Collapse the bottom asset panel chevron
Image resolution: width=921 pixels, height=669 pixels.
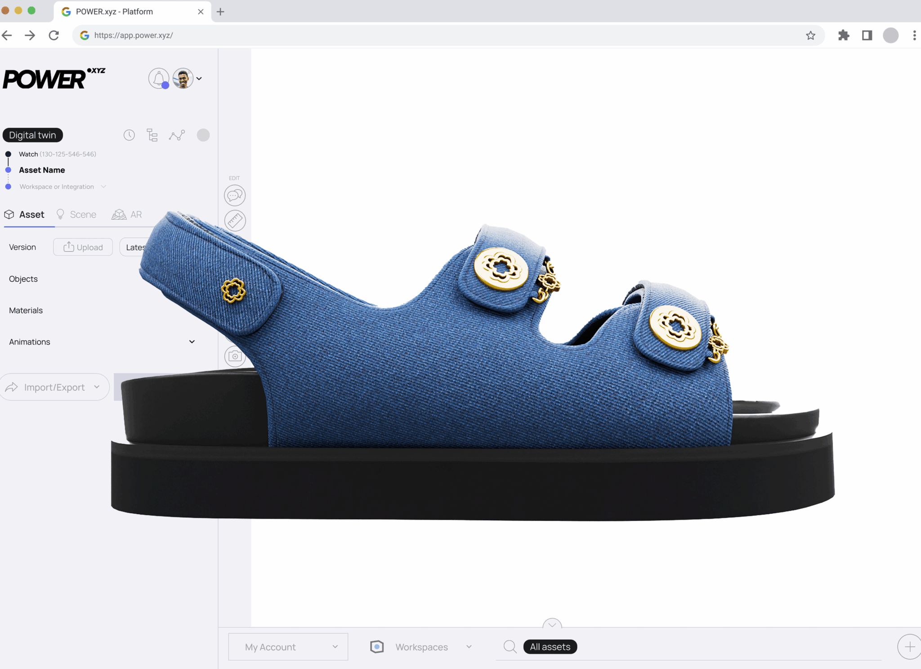(x=552, y=624)
